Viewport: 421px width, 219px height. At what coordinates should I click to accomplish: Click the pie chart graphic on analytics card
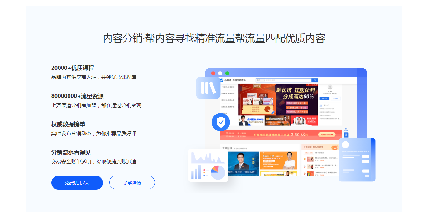point(218,172)
